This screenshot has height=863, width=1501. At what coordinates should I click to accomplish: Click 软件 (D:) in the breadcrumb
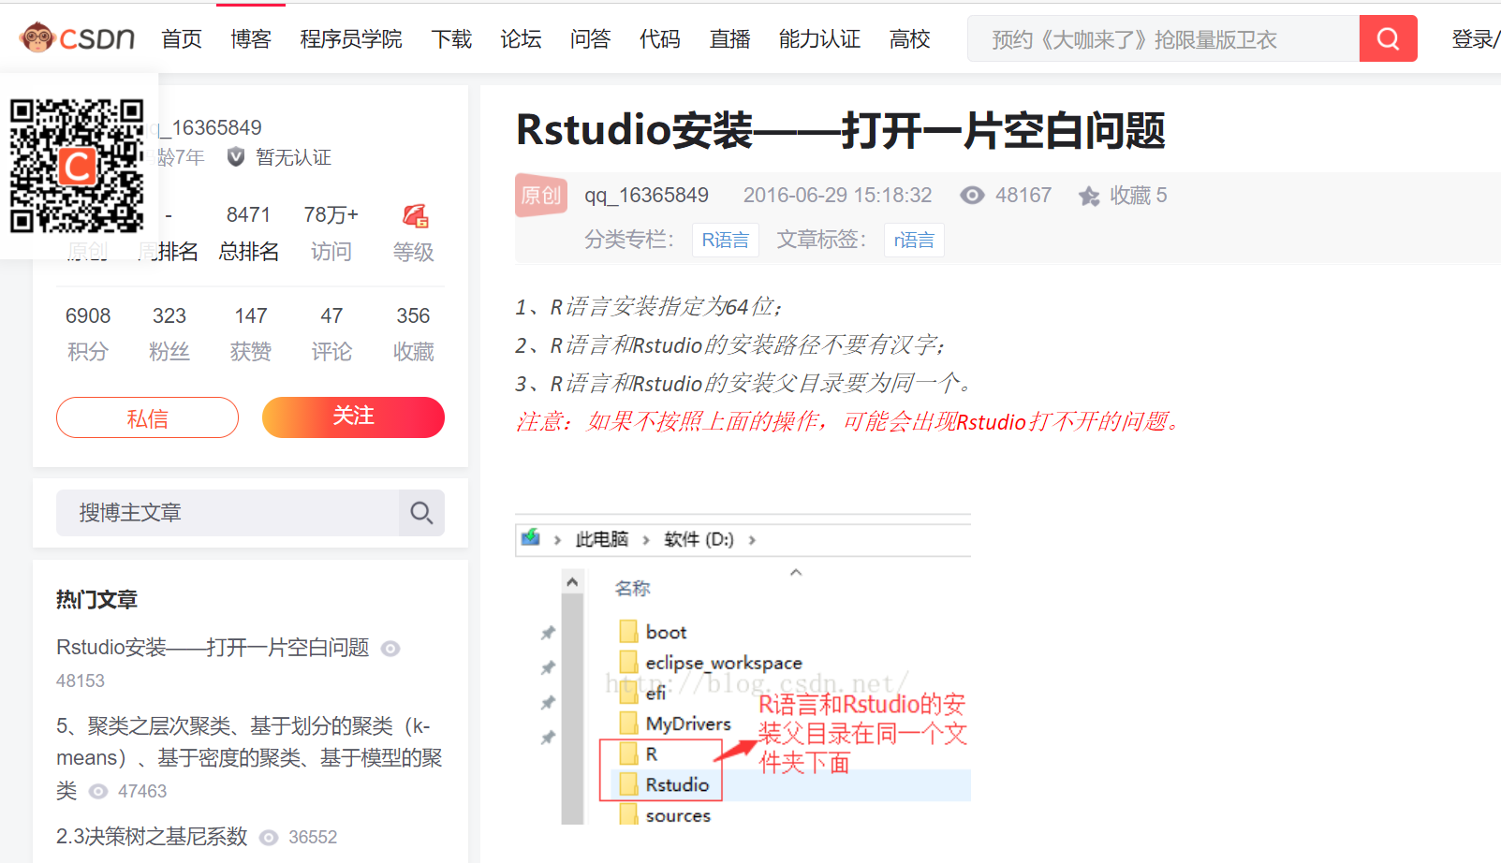click(699, 539)
